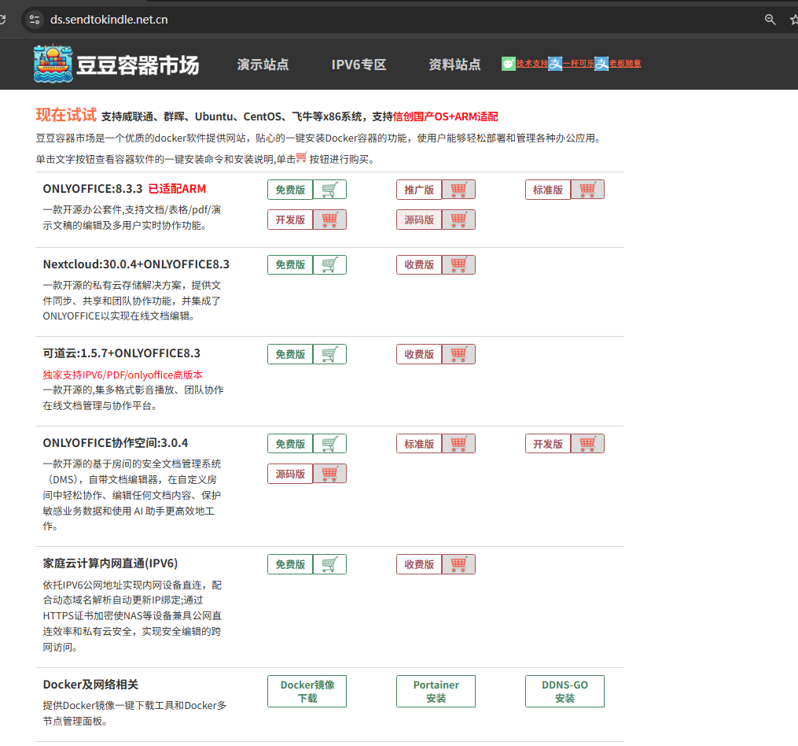Click the red 已适配ARM label

coord(177,189)
